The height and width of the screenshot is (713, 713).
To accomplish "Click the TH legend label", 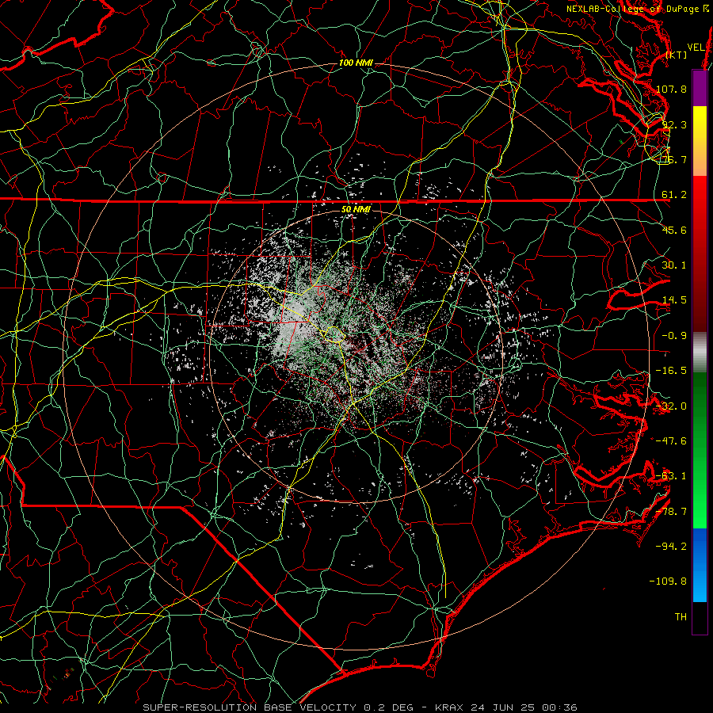I will click(681, 617).
